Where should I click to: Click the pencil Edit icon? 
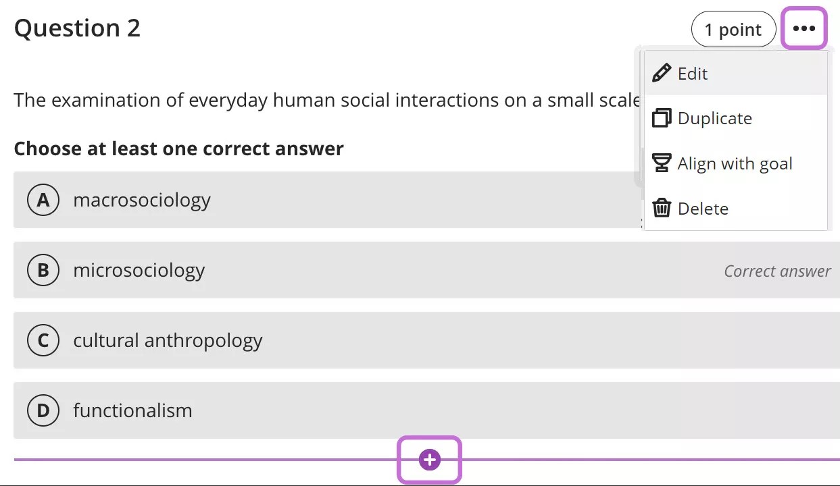661,73
